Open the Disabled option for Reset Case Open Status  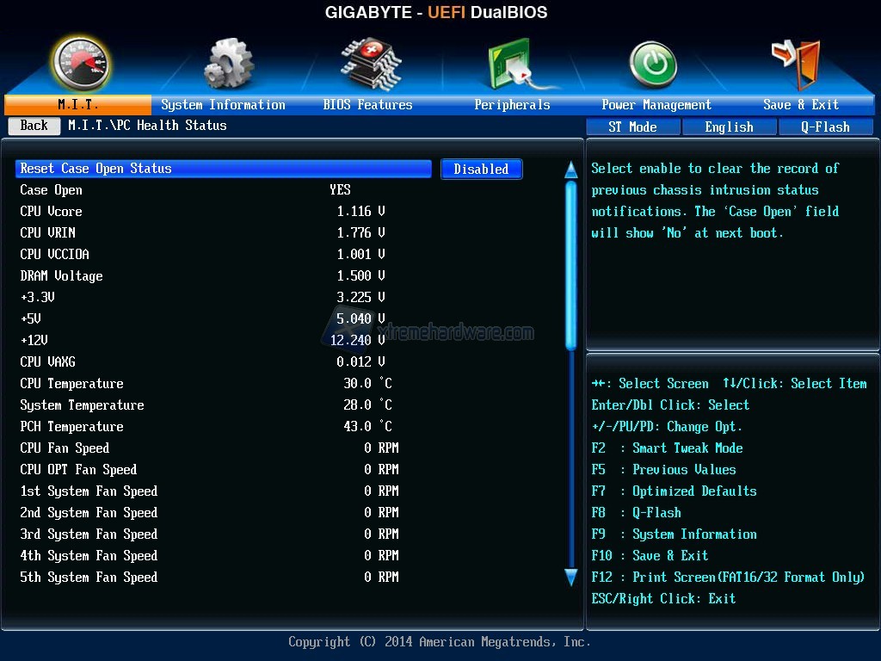click(x=481, y=170)
